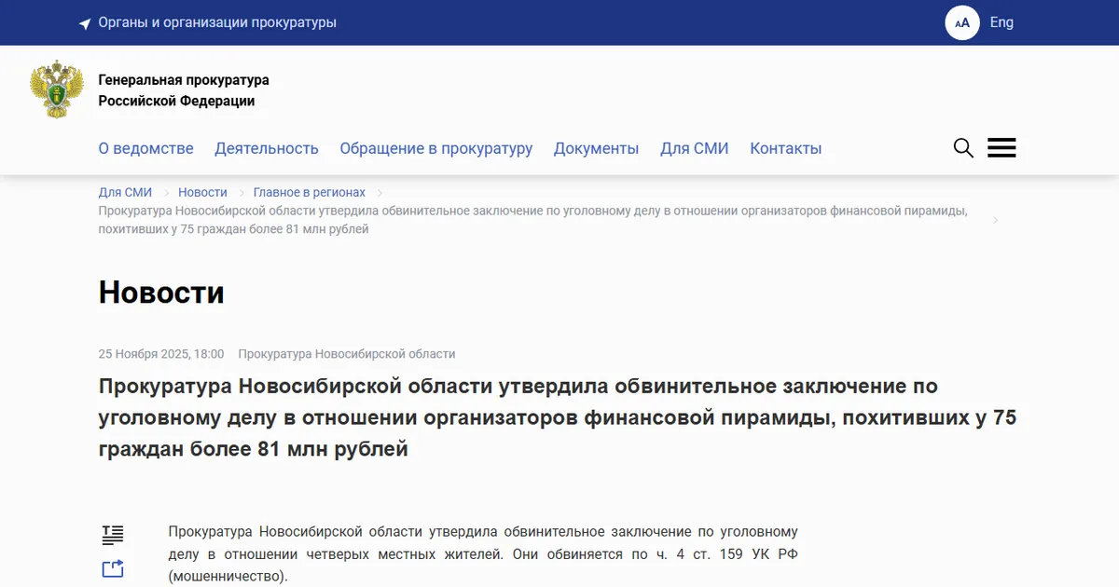Open the Для СМИ menu
Image resolution: width=1119 pixels, height=587 pixels.
pos(695,148)
